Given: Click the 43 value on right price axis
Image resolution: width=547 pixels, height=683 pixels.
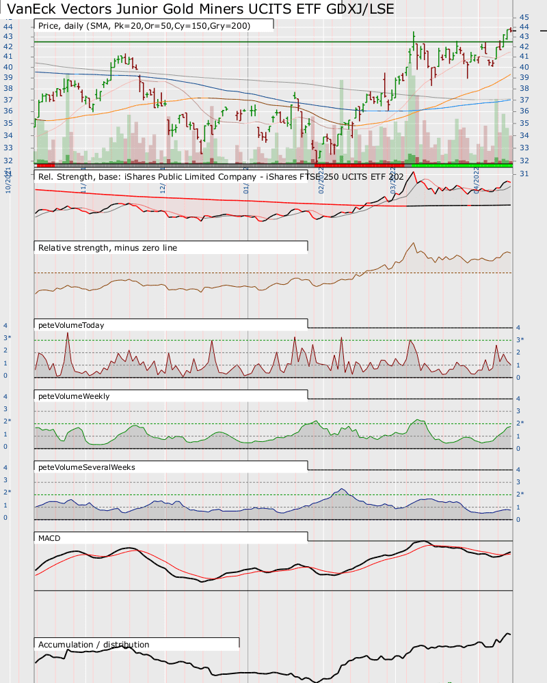Looking at the screenshot, I should (x=524, y=37).
